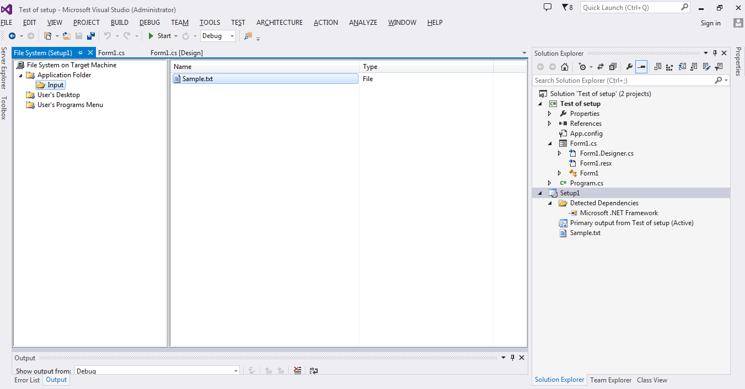Click the Open File folder icon
This screenshot has height=389, width=745.
67,36
